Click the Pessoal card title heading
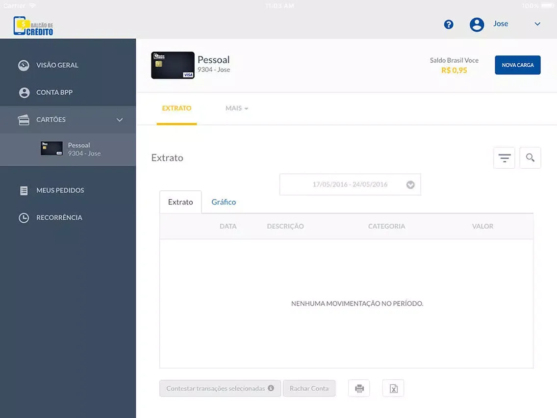This screenshot has width=557, height=418. click(213, 60)
